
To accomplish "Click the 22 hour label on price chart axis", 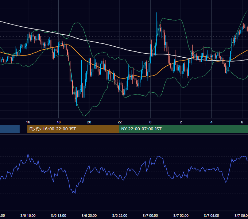I will [x=120, y=122].
